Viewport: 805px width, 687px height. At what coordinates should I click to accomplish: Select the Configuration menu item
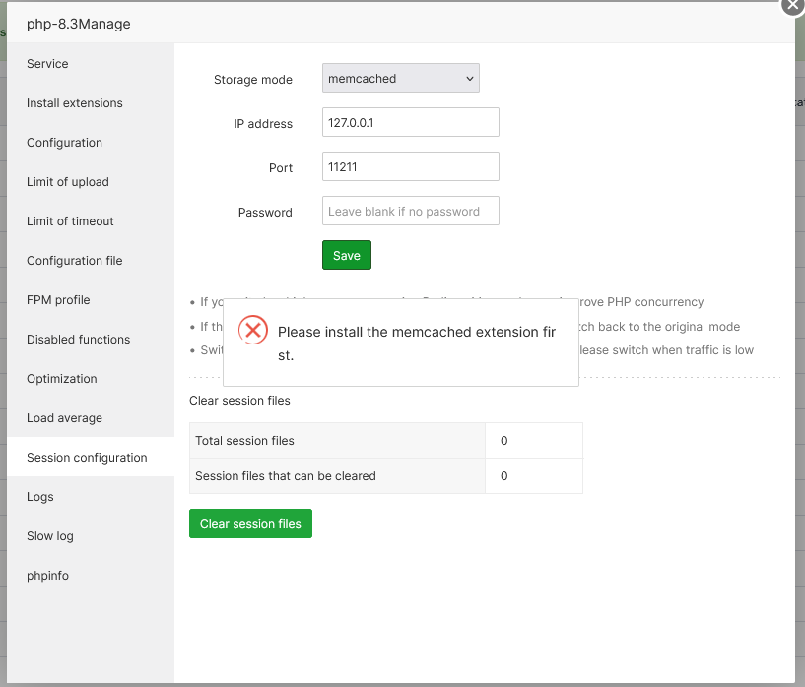click(x=64, y=143)
